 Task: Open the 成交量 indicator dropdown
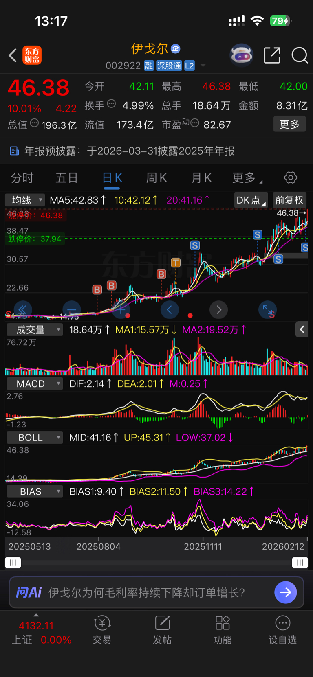35,330
